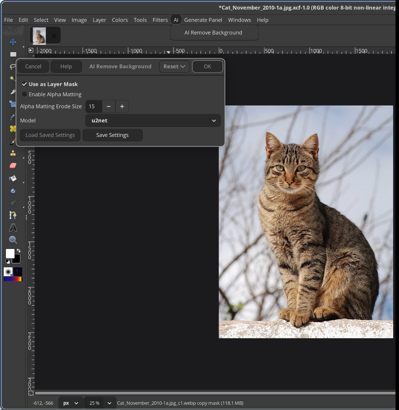Image resolution: width=399 pixels, height=410 pixels.
Task: Click the white foreground color swatch
Action: click(x=10, y=253)
